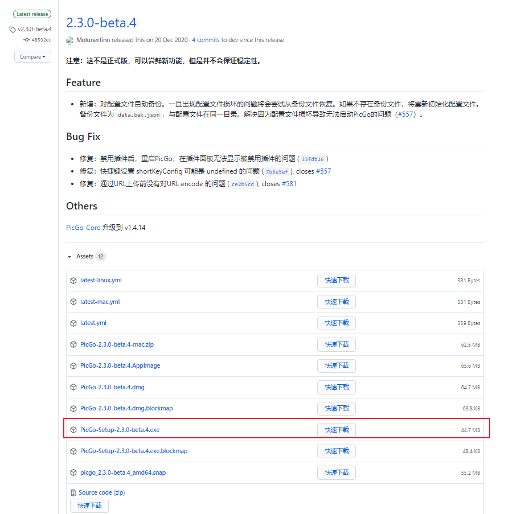The height and width of the screenshot is (514, 529).
Task: Open commit 33fdb16 link
Action: click(313, 159)
